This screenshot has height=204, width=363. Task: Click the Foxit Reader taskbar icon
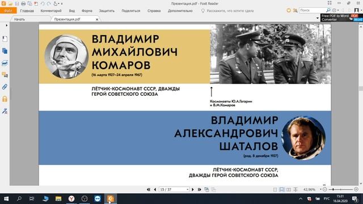pyautogui.click(x=111, y=199)
